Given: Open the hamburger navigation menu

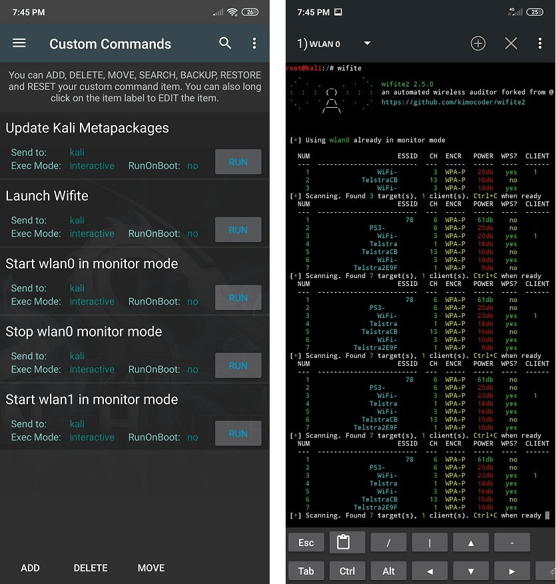Looking at the screenshot, I should [19, 43].
